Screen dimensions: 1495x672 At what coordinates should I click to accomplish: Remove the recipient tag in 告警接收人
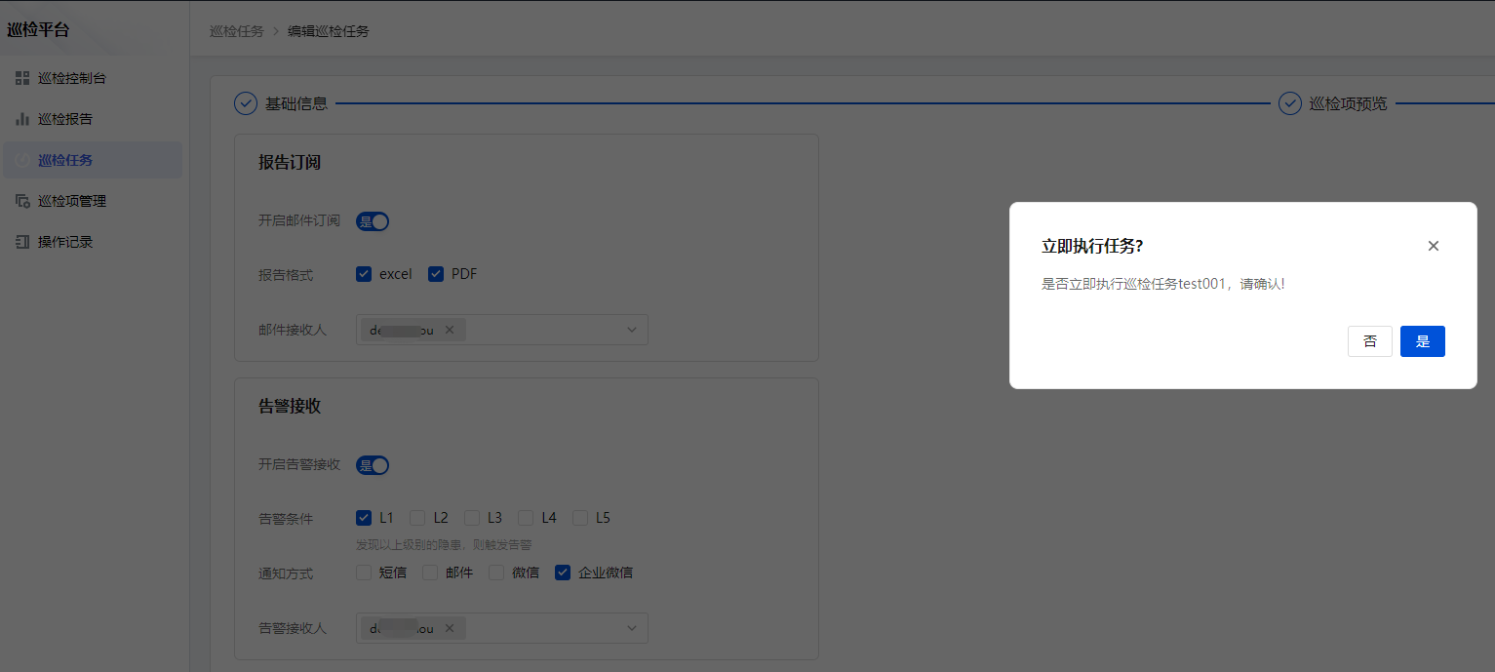click(450, 628)
